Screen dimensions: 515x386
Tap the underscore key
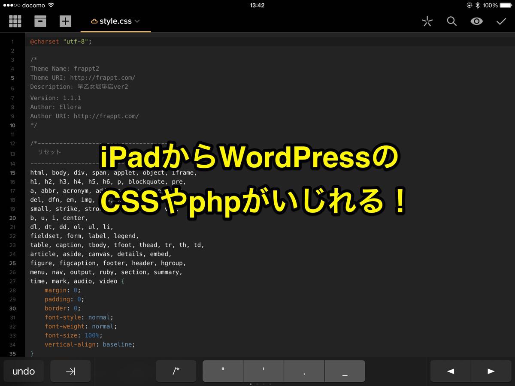[x=345, y=371]
